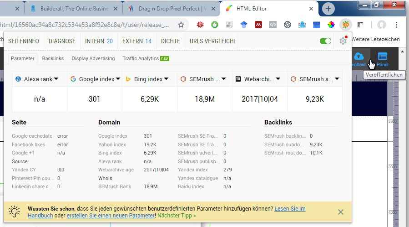Click Yandex index value 279
Viewport: 409px width, 227px height.
pyautogui.click(x=227, y=170)
